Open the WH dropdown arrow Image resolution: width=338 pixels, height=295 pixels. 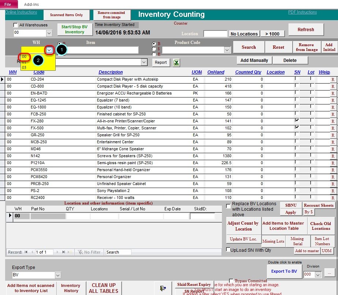coord(49,50)
